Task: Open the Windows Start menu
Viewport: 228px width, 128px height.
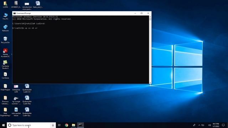Action: (3, 125)
